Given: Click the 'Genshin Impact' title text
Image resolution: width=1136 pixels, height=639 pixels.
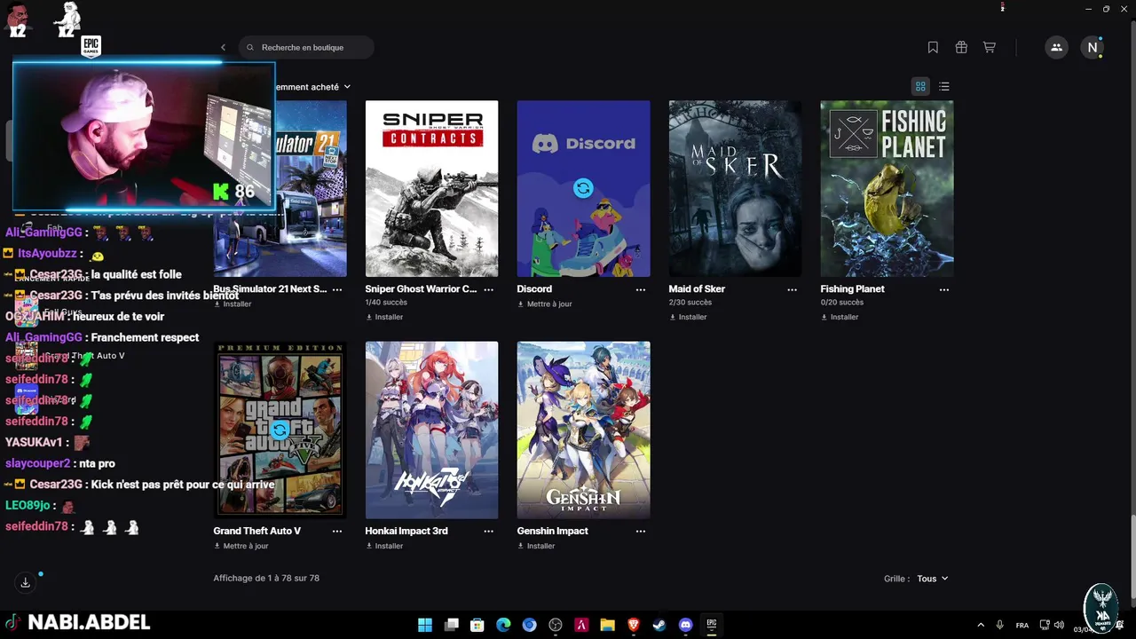Looking at the screenshot, I should (x=552, y=531).
